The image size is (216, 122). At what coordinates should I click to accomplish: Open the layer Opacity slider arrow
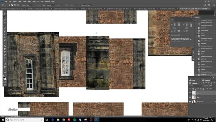(x=214, y=86)
